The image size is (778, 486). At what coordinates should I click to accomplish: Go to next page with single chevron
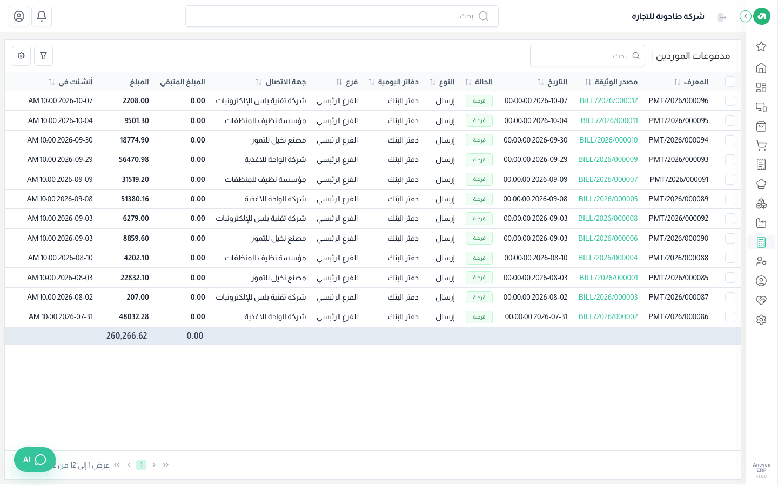coord(154,465)
